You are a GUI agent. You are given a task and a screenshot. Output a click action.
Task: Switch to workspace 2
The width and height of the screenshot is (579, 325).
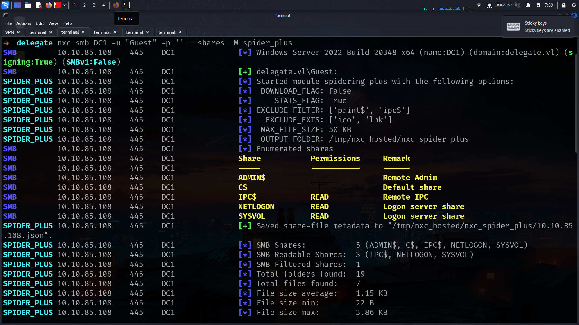pos(84,5)
